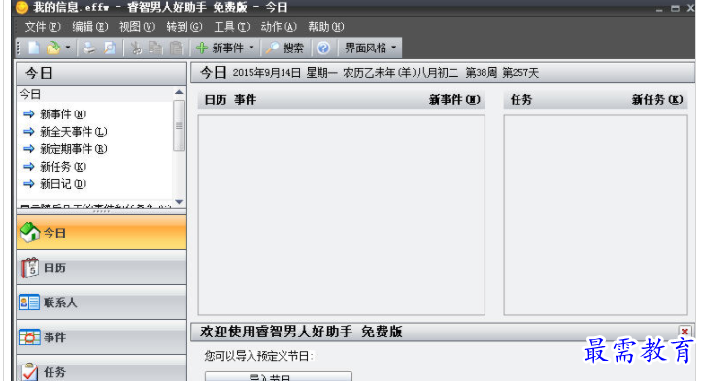The height and width of the screenshot is (381, 702).
Task: Click the app smiley icon in title bar
Action: (22, 7)
